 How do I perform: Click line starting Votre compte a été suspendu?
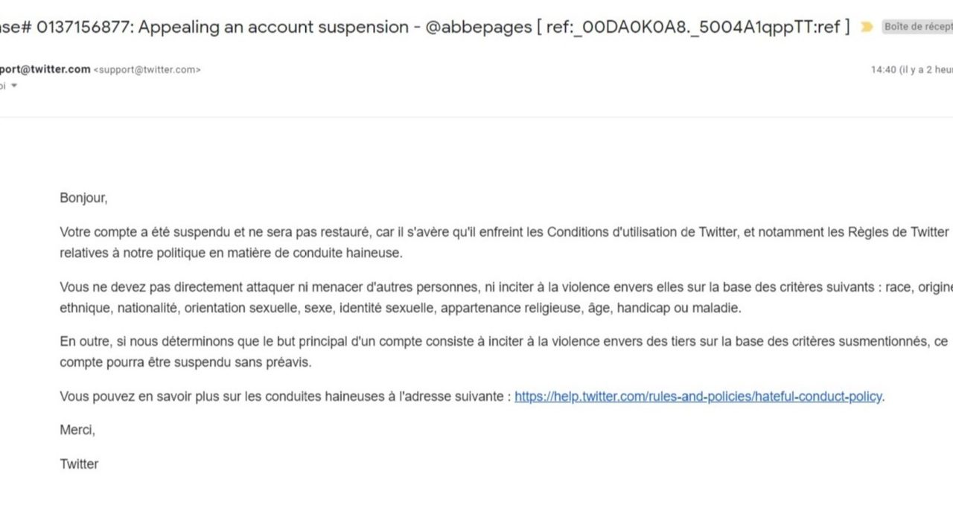[504, 232]
